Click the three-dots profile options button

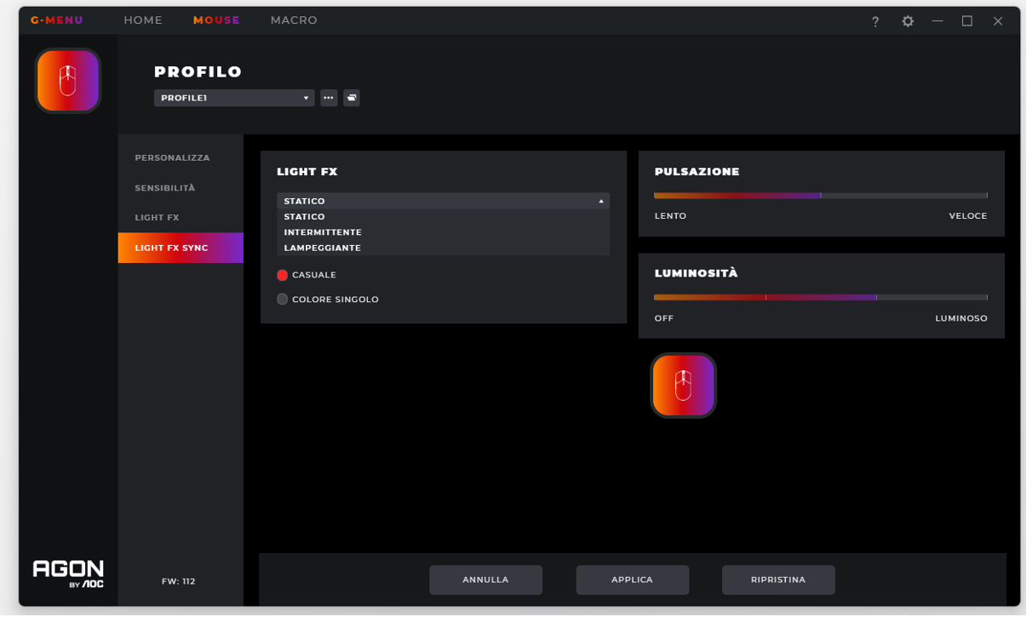click(x=329, y=98)
